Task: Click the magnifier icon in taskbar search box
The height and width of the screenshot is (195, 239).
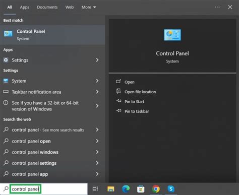Action: coord(6,189)
